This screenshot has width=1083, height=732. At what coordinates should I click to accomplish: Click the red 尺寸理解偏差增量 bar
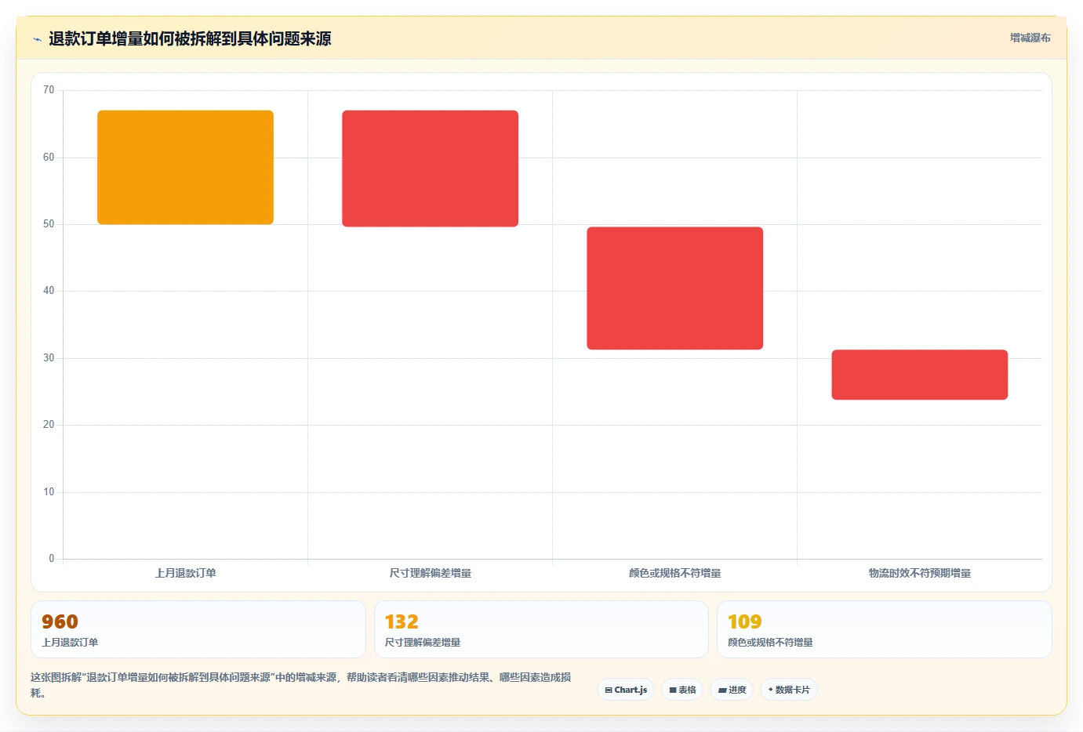click(430, 169)
